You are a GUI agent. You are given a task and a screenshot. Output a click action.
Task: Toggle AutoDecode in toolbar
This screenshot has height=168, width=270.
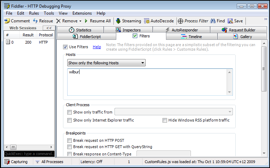[x=159, y=21]
